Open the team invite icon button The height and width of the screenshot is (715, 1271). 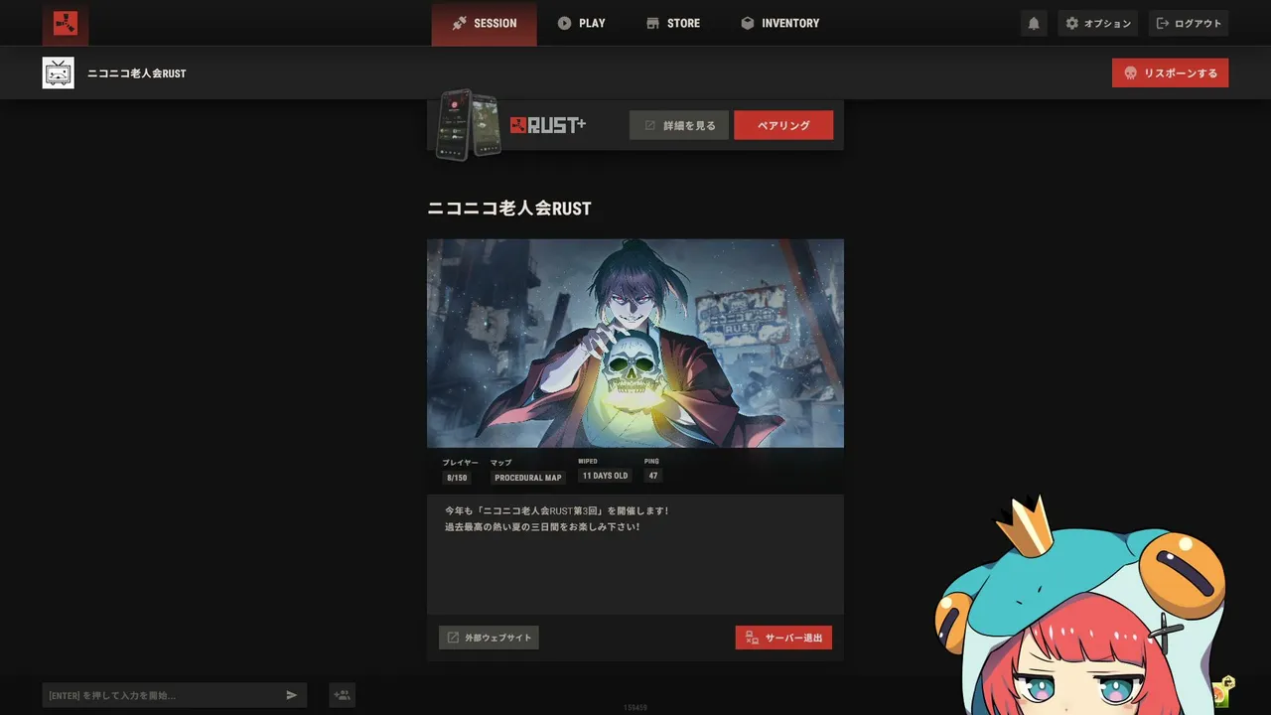[342, 695]
